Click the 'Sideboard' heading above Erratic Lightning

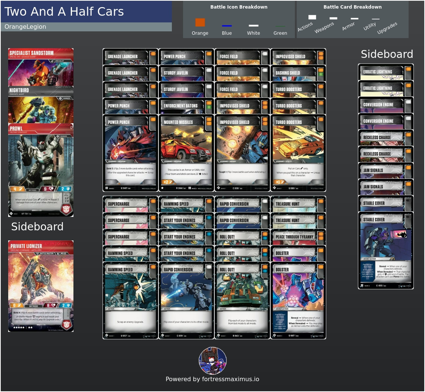pos(387,54)
